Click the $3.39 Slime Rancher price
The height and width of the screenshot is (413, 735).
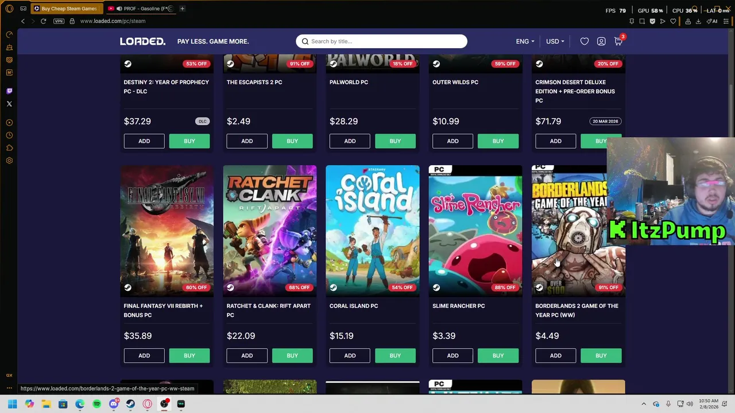point(444,336)
